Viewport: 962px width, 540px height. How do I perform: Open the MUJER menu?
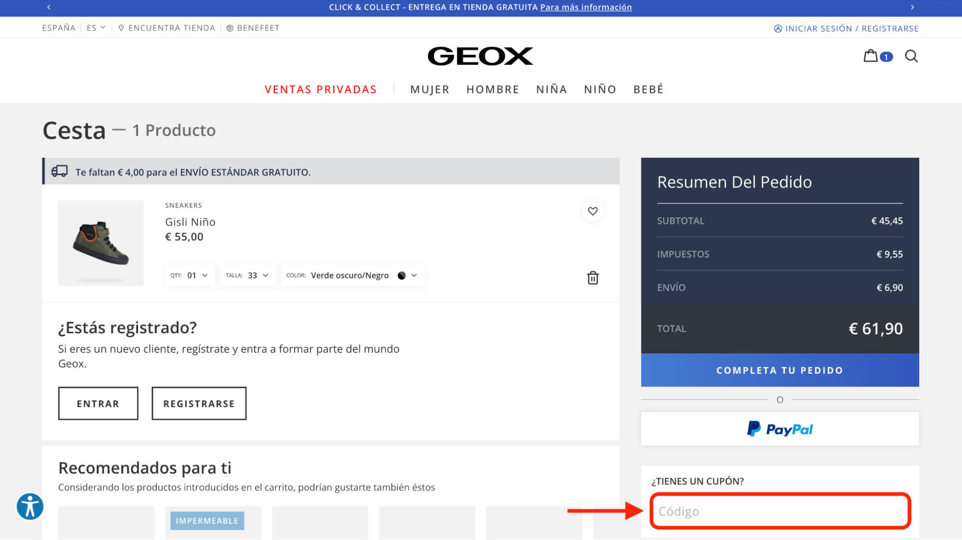(x=430, y=89)
